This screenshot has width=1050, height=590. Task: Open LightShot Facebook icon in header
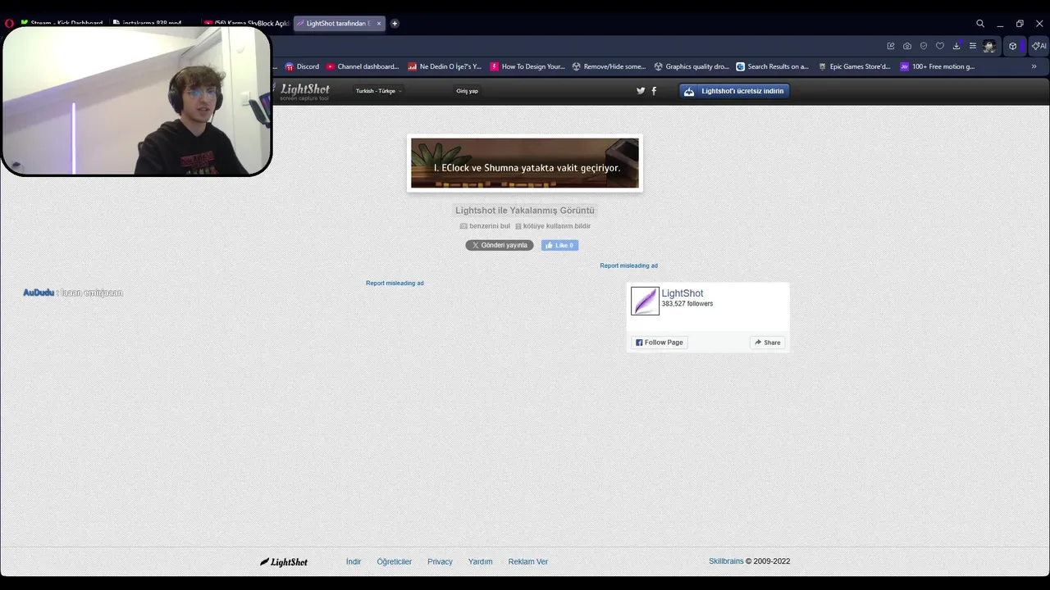click(654, 91)
